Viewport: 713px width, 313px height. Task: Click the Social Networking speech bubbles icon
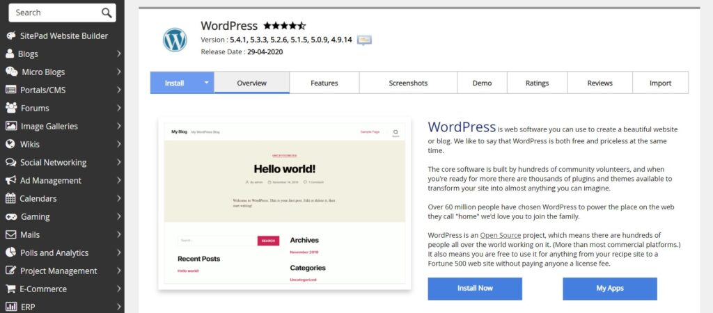11,162
